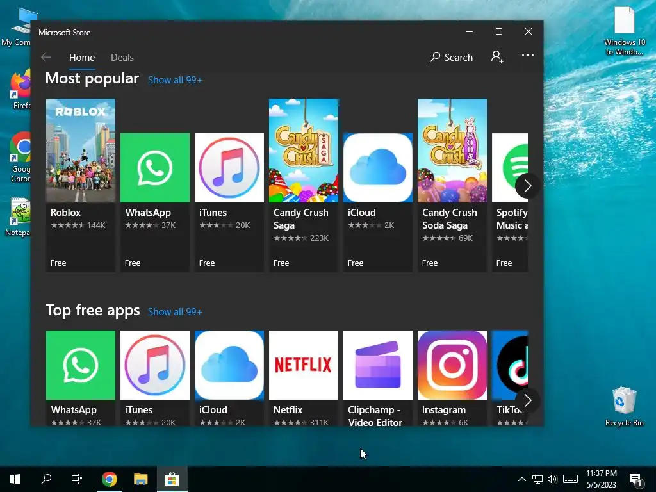Open Chrome from the taskbar
The image size is (656, 492).
[x=109, y=479]
